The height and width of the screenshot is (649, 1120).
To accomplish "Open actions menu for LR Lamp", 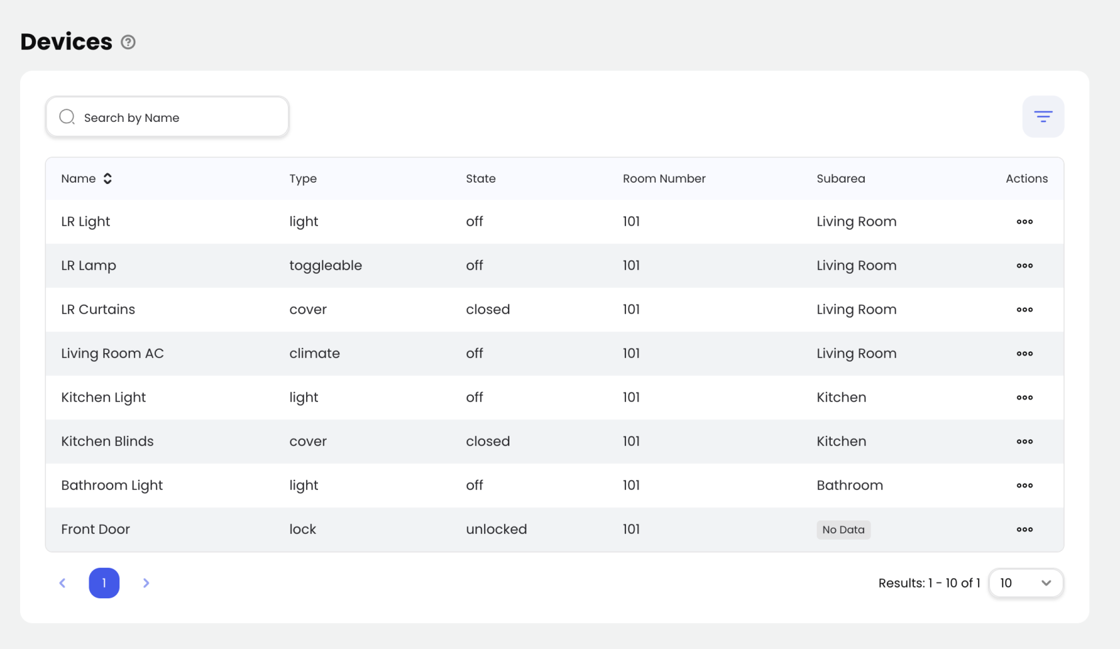I will [1024, 266].
